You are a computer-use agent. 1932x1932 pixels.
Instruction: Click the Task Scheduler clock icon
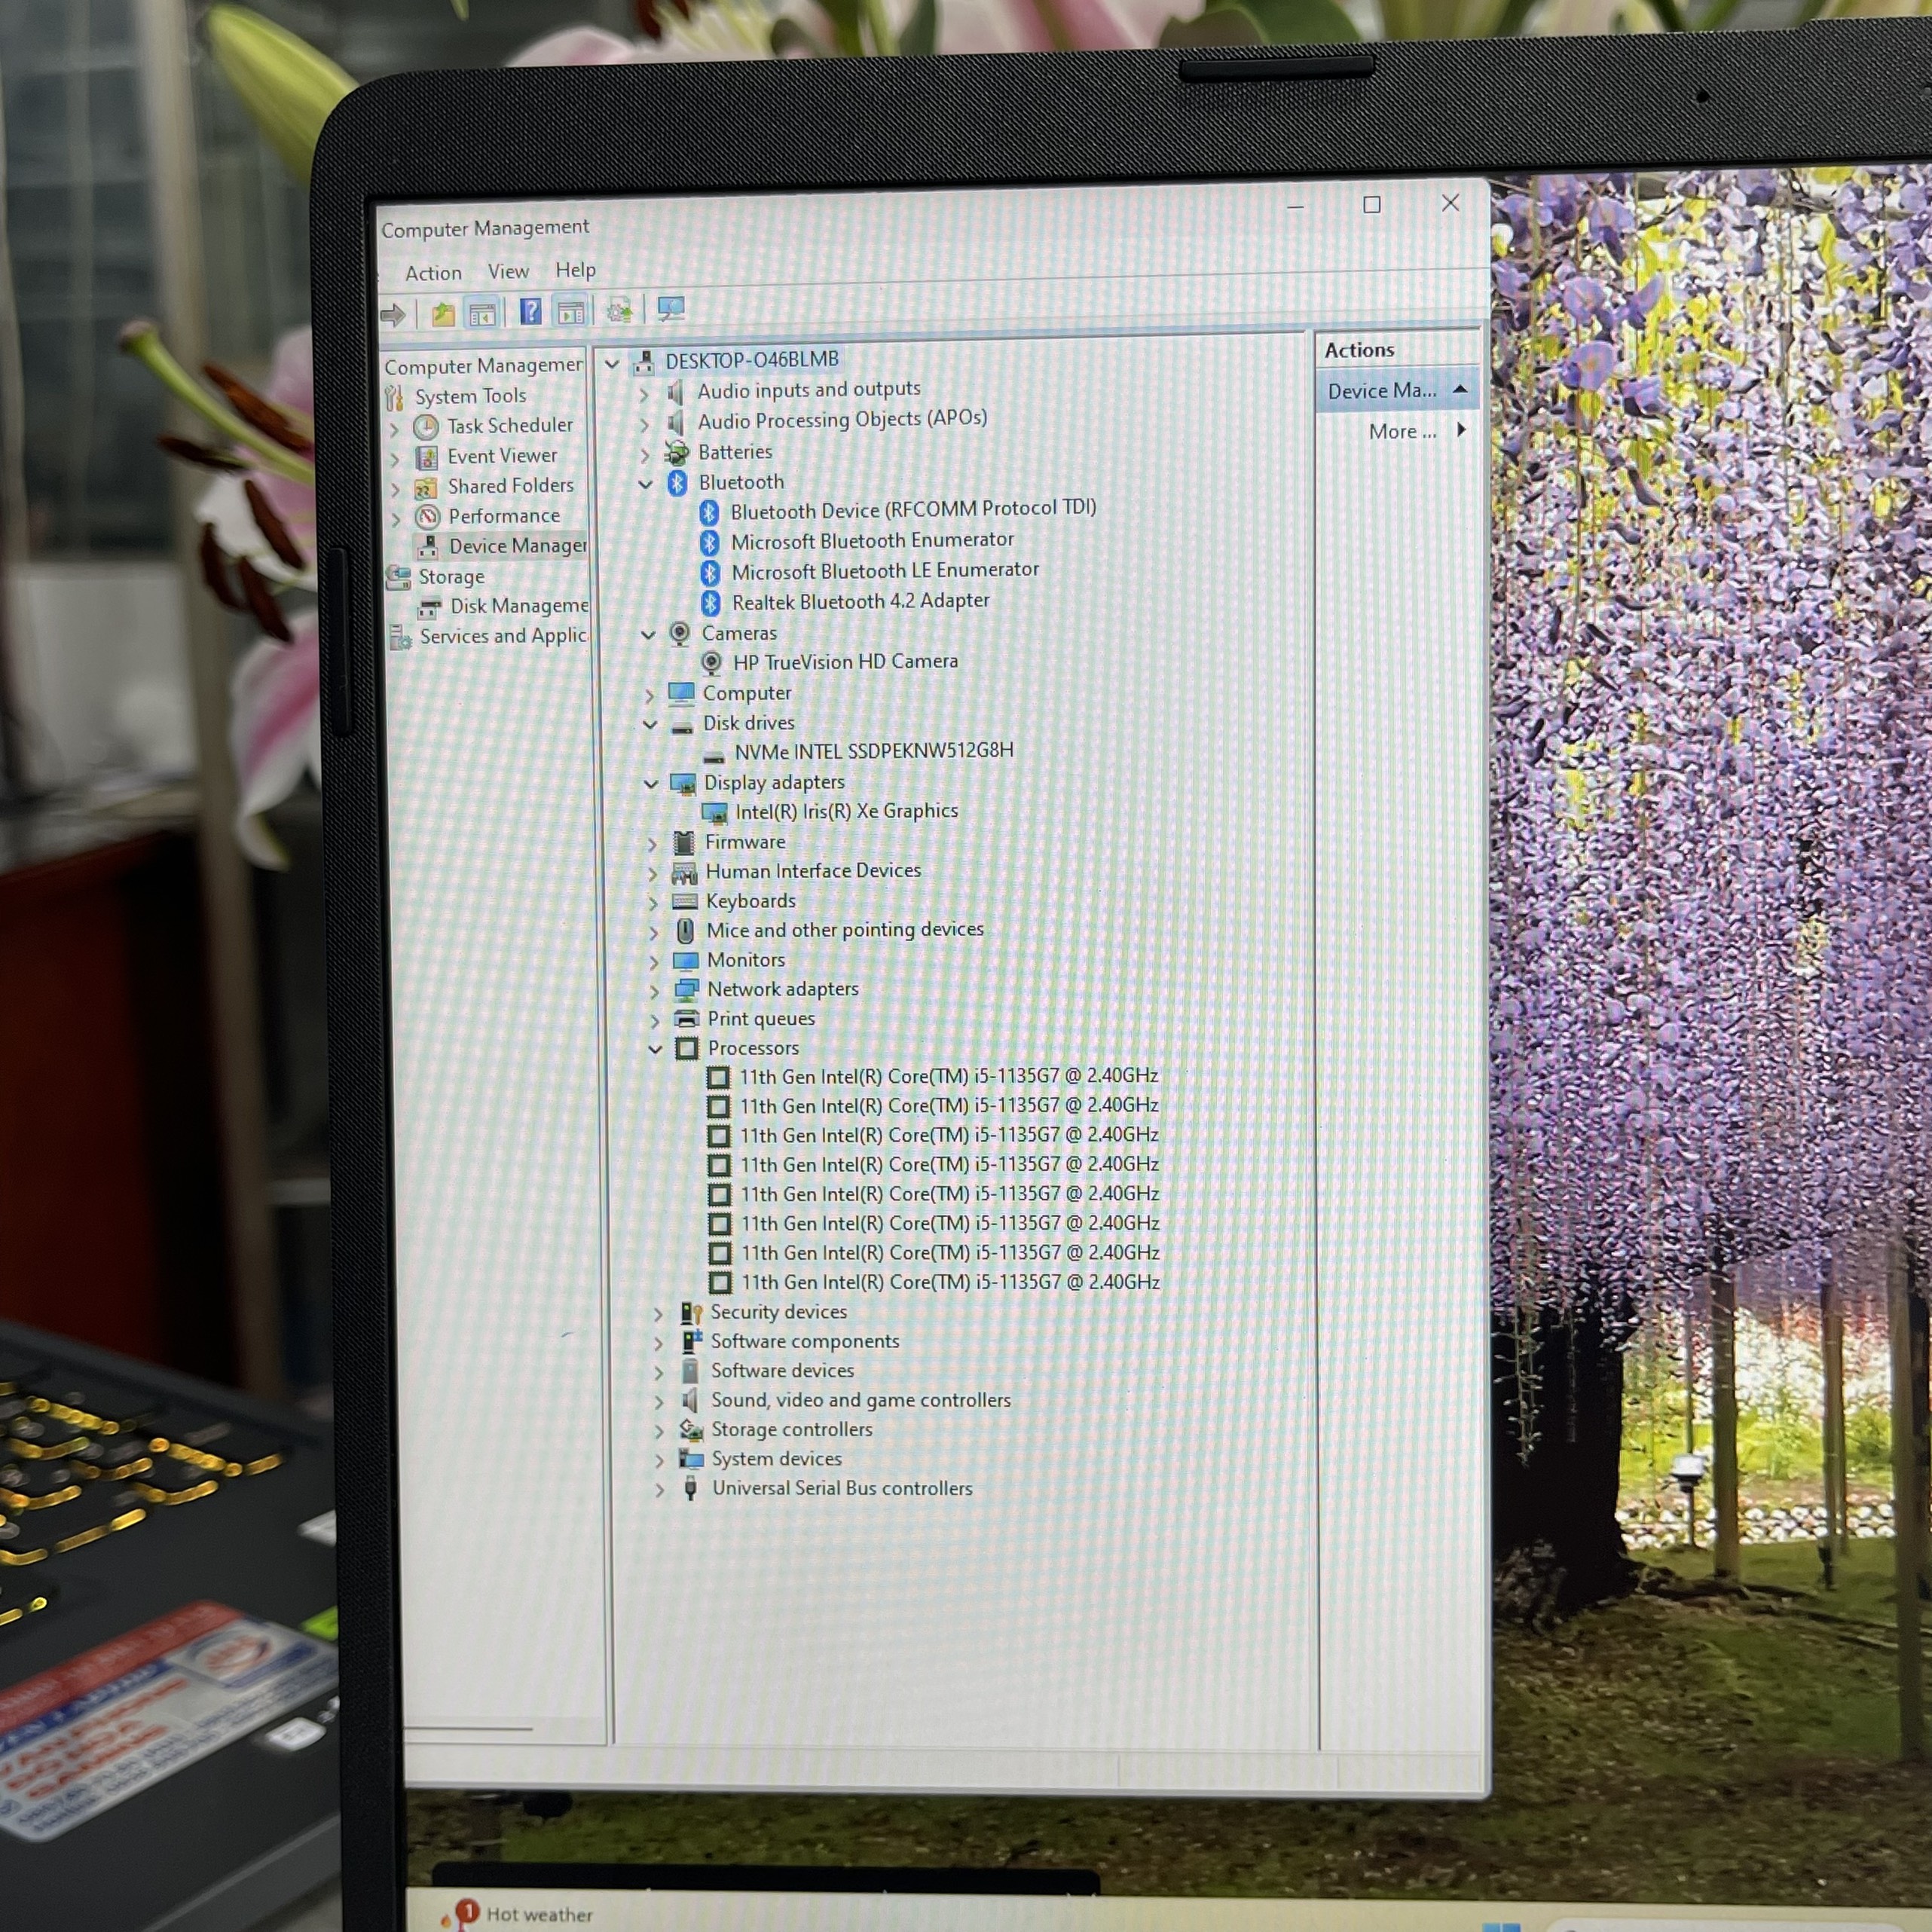(x=426, y=428)
